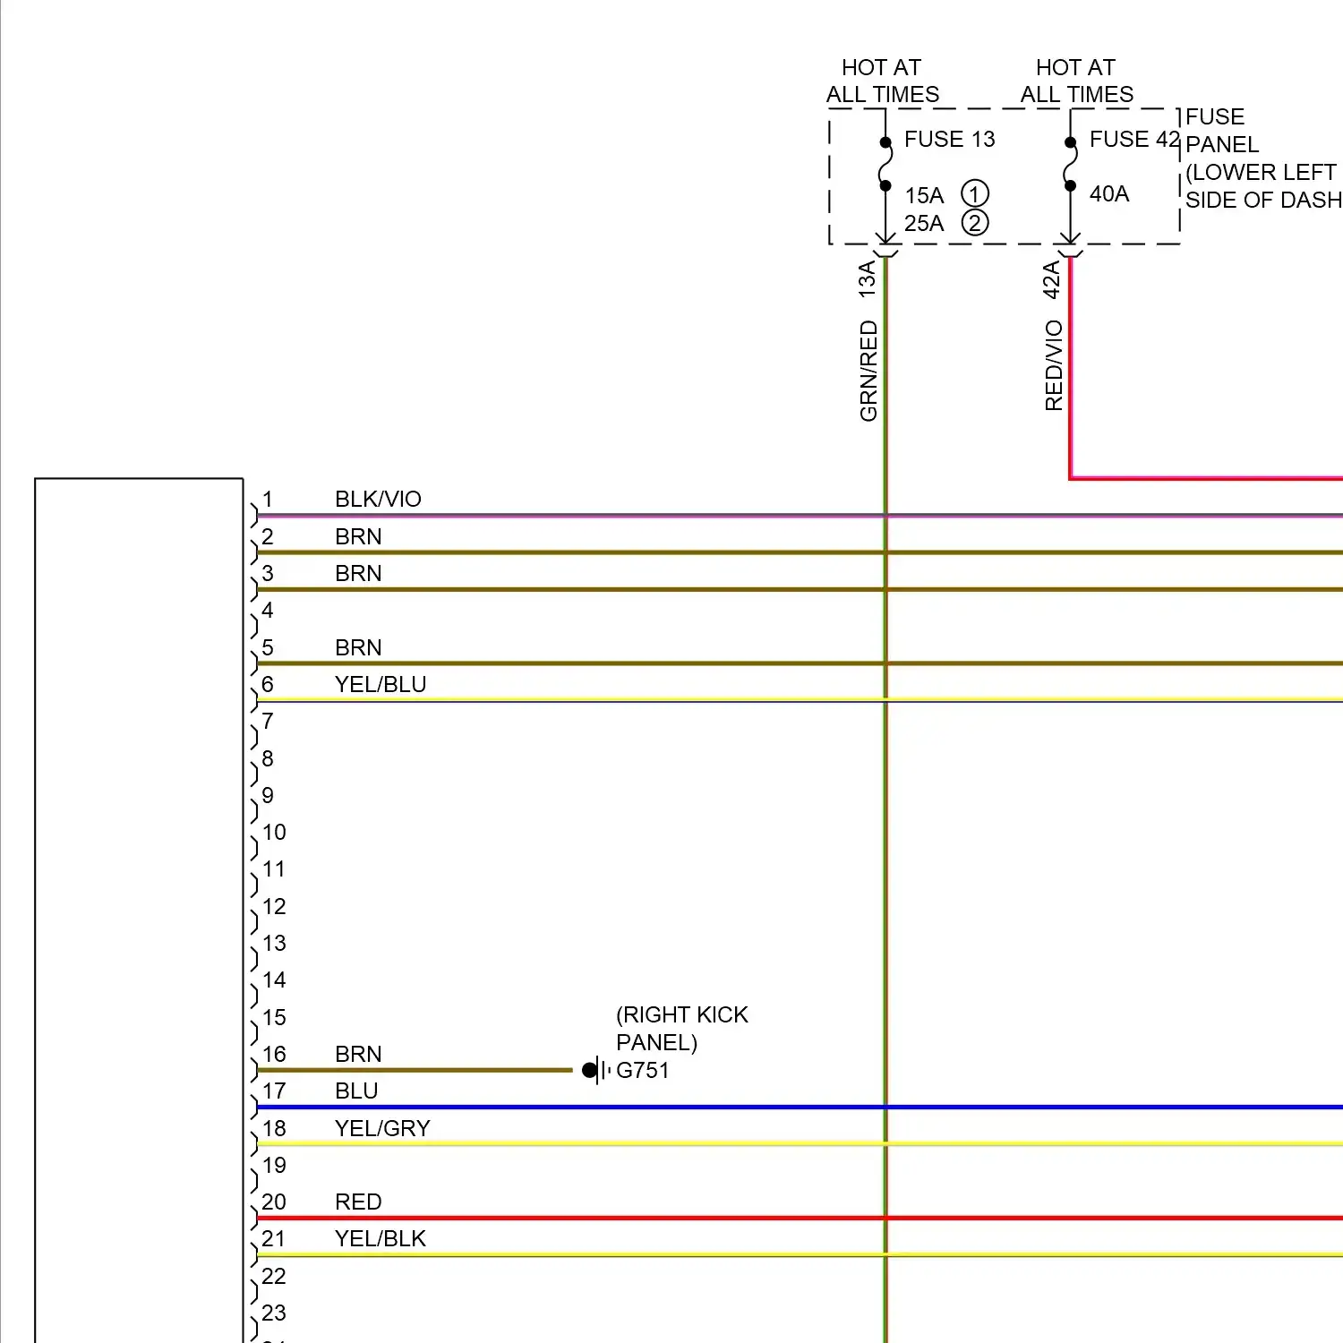Click pin number 22
This screenshot has width=1343, height=1343.
[x=274, y=1276]
